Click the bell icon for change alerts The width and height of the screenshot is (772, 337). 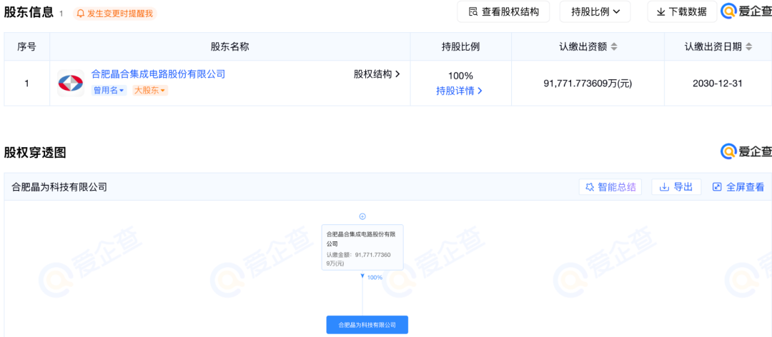click(81, 14)
